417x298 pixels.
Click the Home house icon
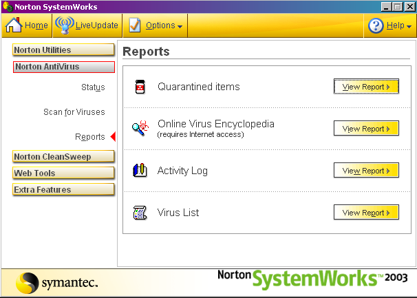pos(14,25)
